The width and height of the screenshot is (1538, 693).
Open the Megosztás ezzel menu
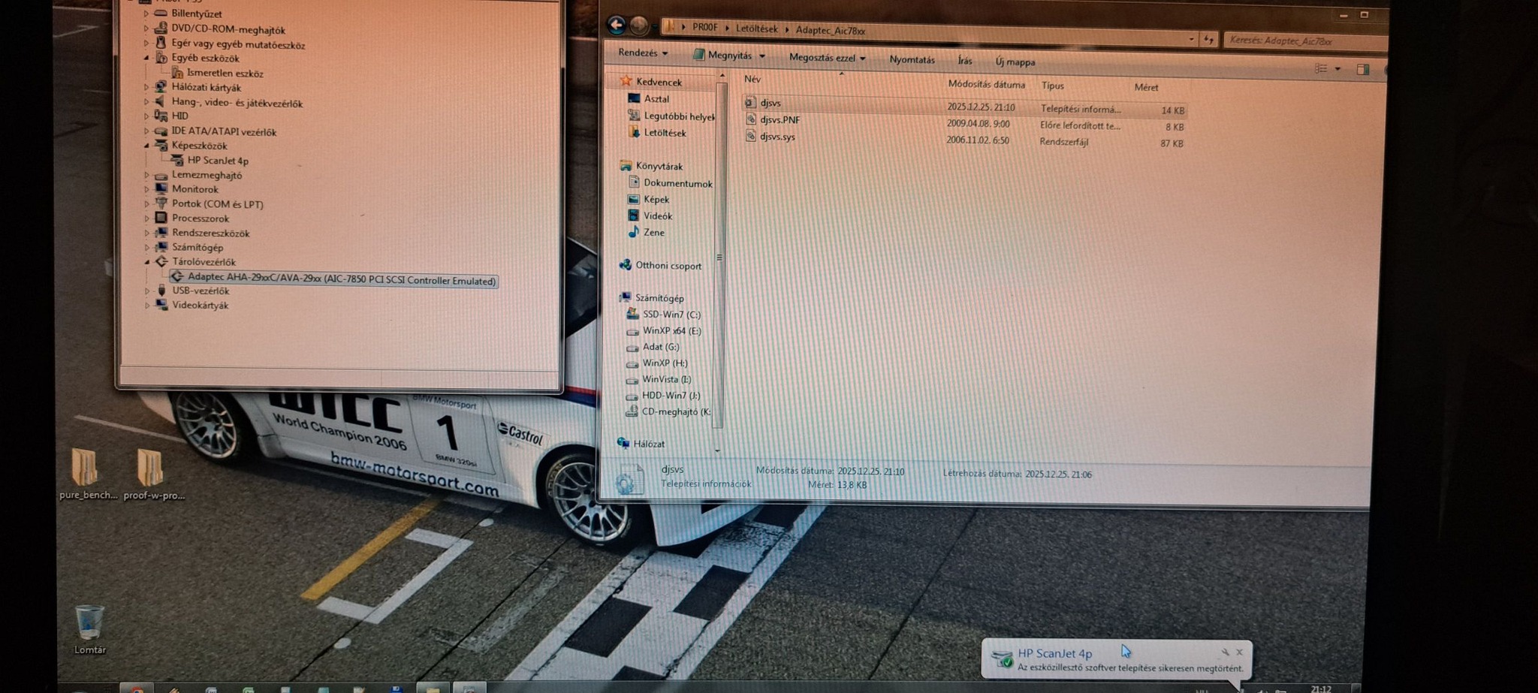coord(827,58)
